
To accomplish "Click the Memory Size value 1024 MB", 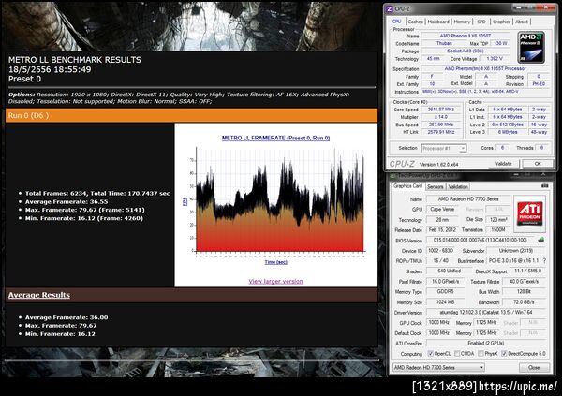I will click(445, 302).
